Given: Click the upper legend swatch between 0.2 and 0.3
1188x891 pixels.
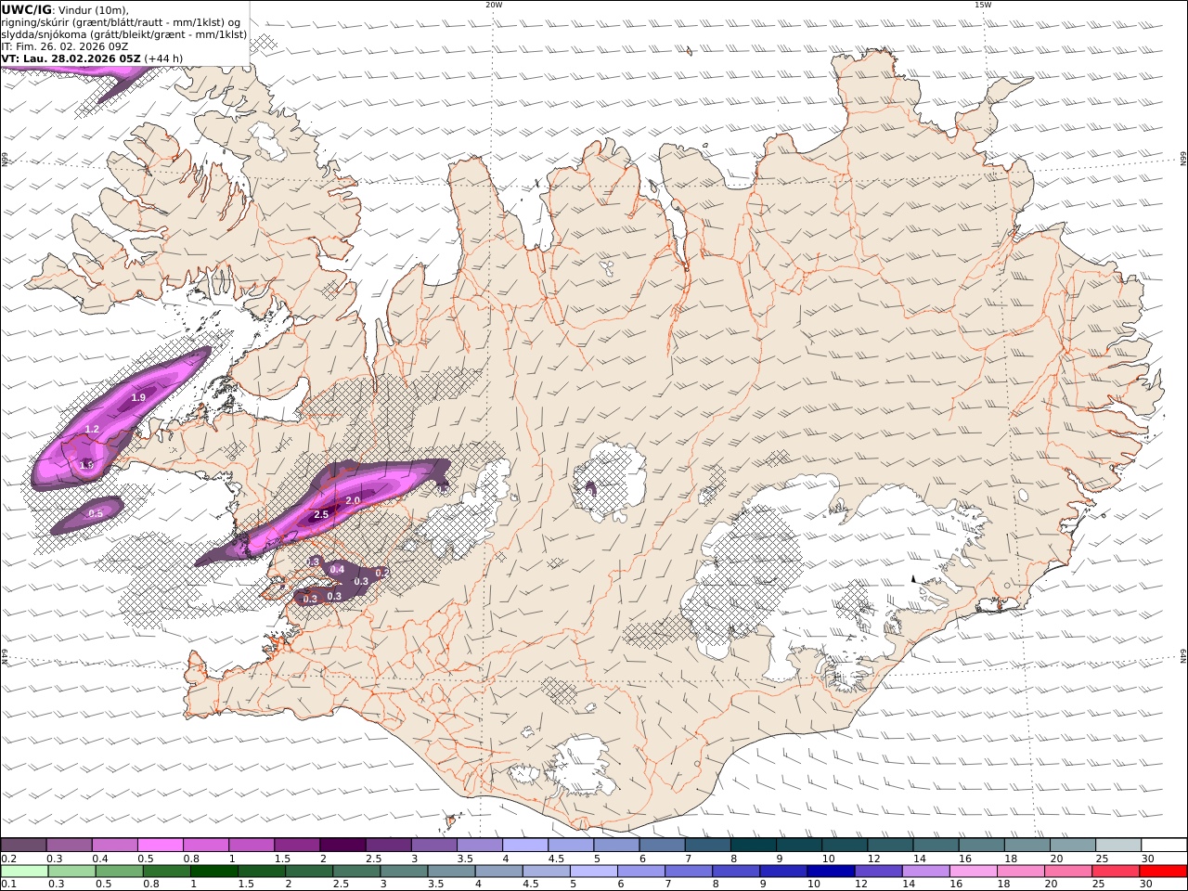Looking at the screenshot, I should coord(23,846).
